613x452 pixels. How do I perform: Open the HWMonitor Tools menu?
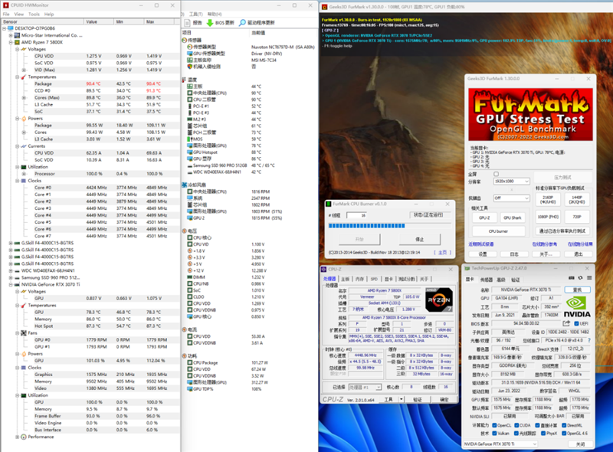click(x=34, y=14)
